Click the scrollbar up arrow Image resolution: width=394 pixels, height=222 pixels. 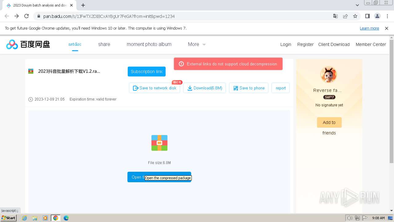(392, 38)
